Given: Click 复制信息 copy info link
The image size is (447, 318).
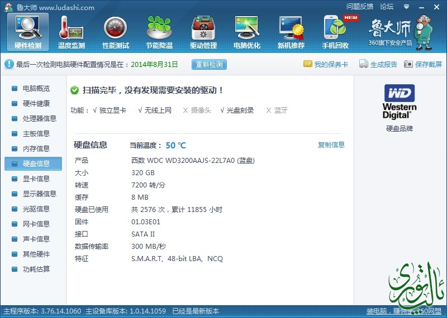Looking at the screenshot, I should [x=331, y=145].
